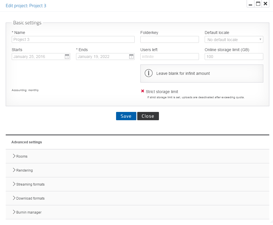Open the Starts date calendar picker icon
Screen dimensions: 273x225
[67, 57]
